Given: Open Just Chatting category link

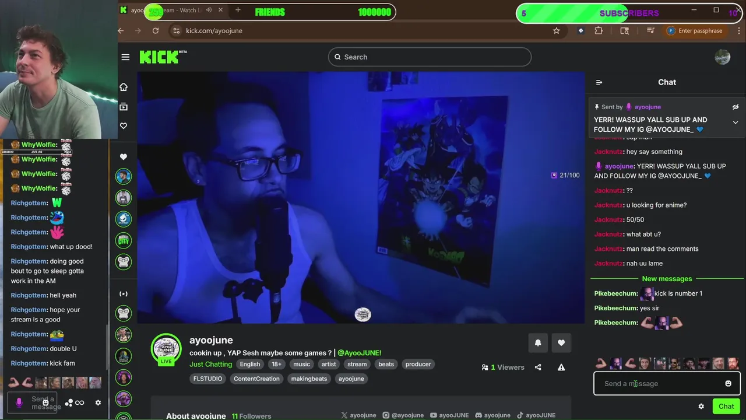Looking at the screenshot, I should point(210,364).
